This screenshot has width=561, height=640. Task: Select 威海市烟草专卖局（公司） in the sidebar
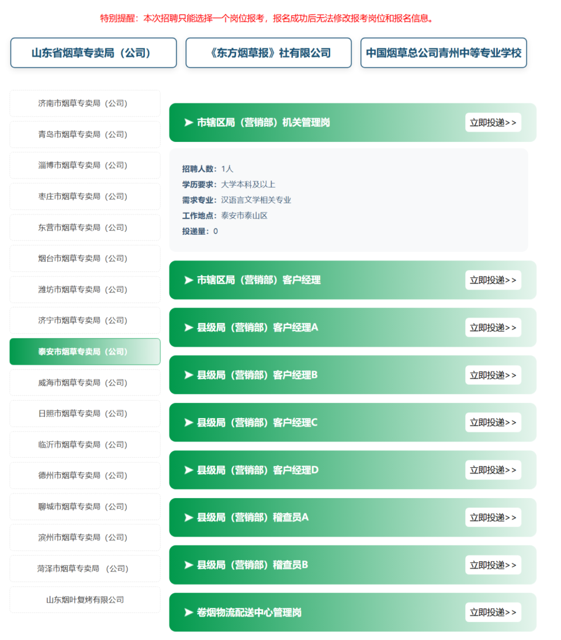[85, 382]
